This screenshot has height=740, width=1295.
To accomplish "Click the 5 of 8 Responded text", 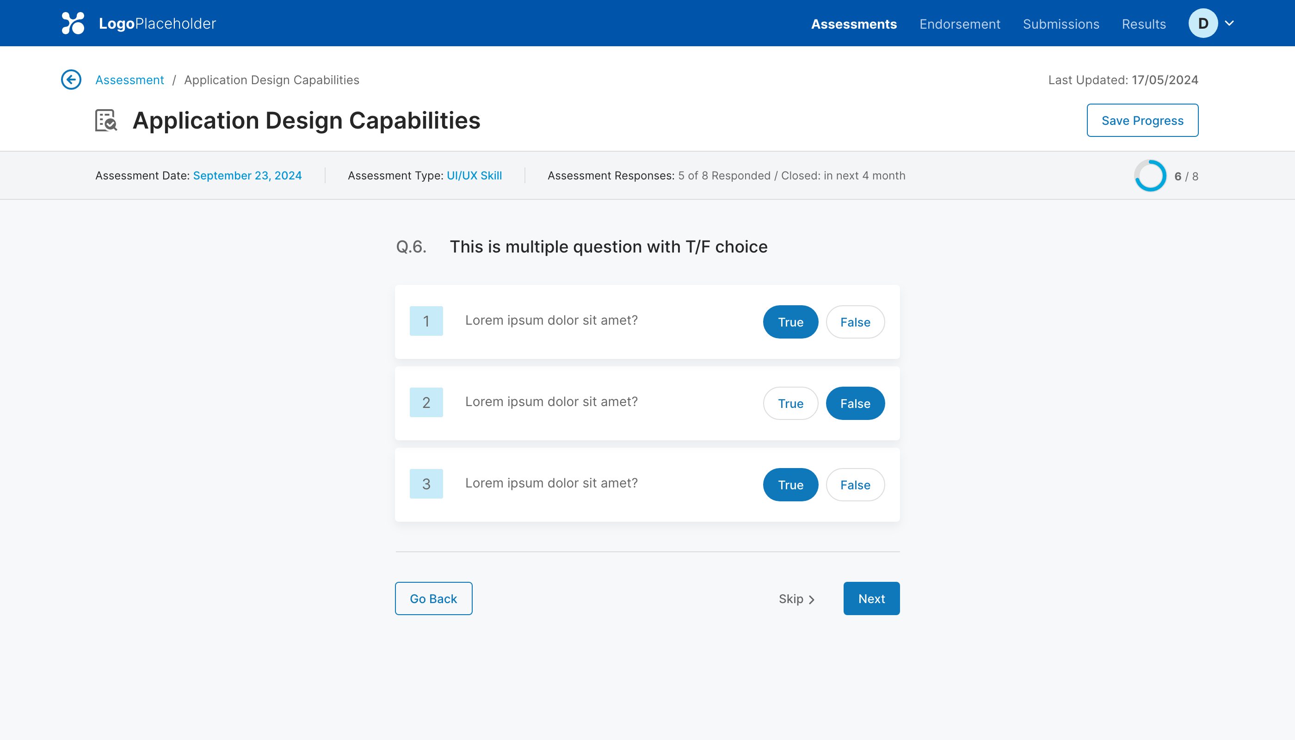I will click(724, 175).
